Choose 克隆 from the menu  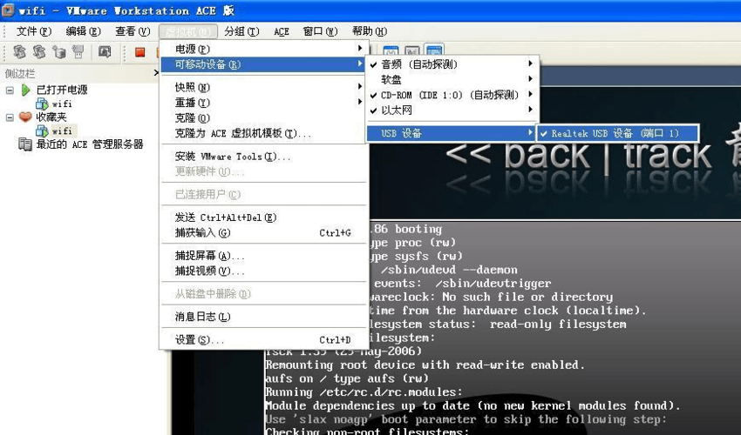coord(262,118)
